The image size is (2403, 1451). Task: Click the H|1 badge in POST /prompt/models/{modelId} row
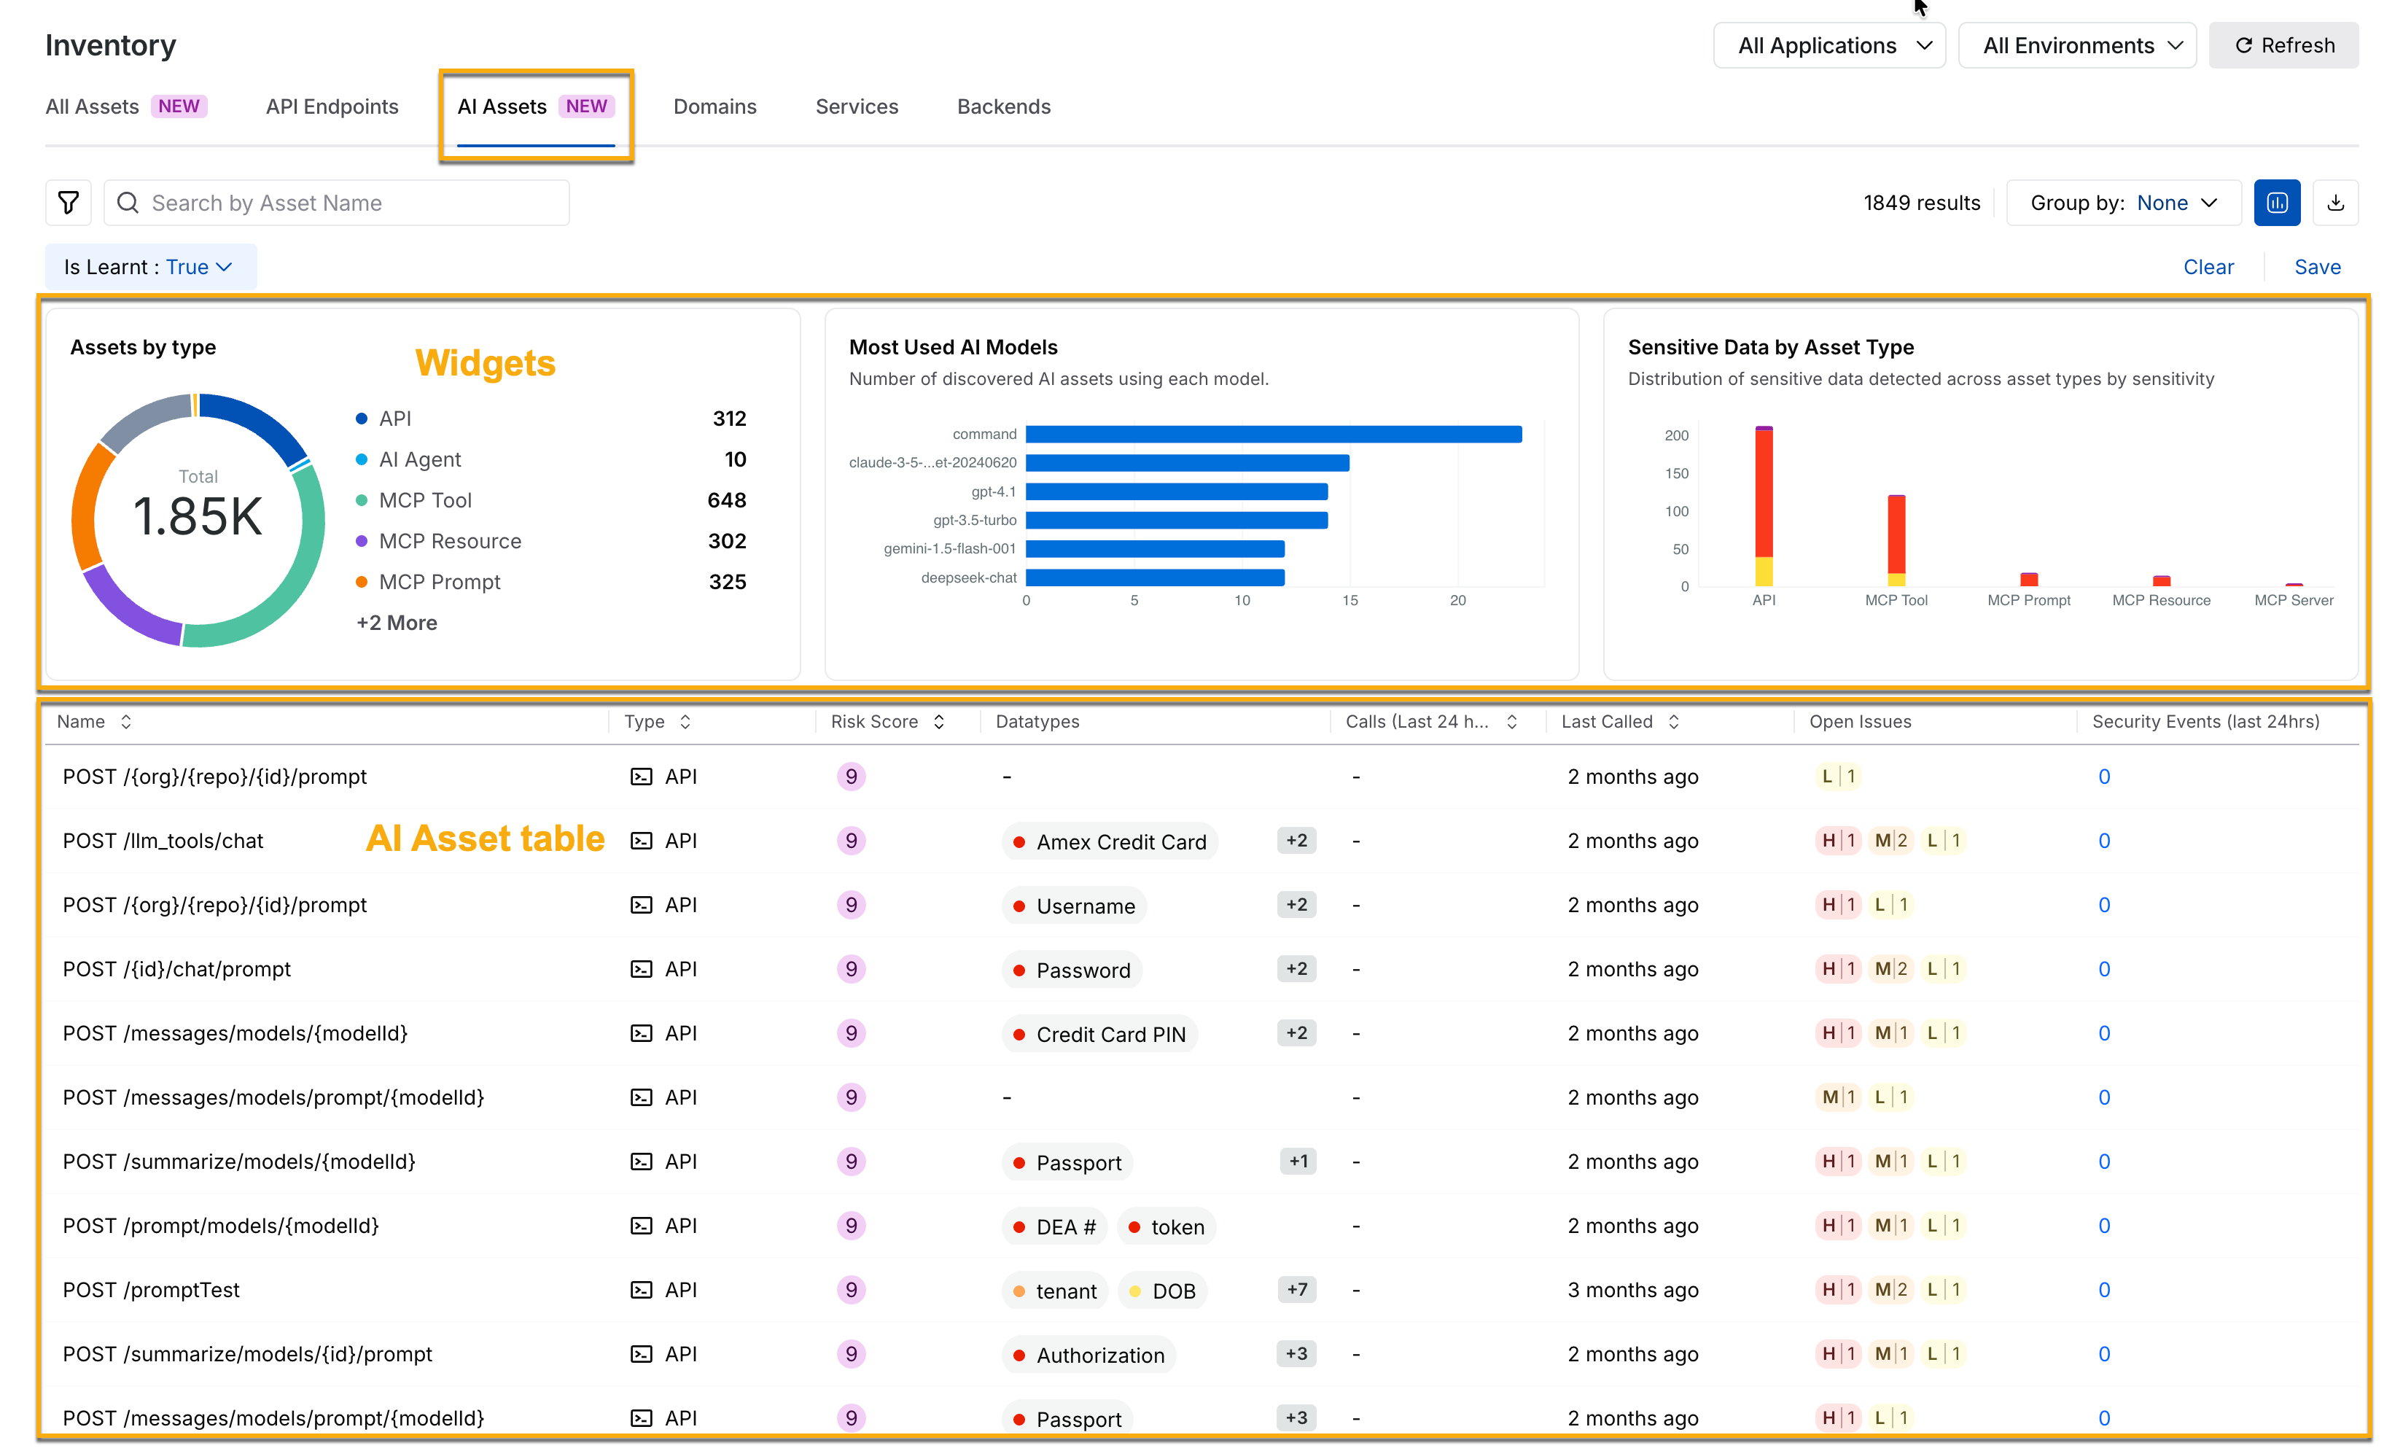[x=1838, y=1226]
